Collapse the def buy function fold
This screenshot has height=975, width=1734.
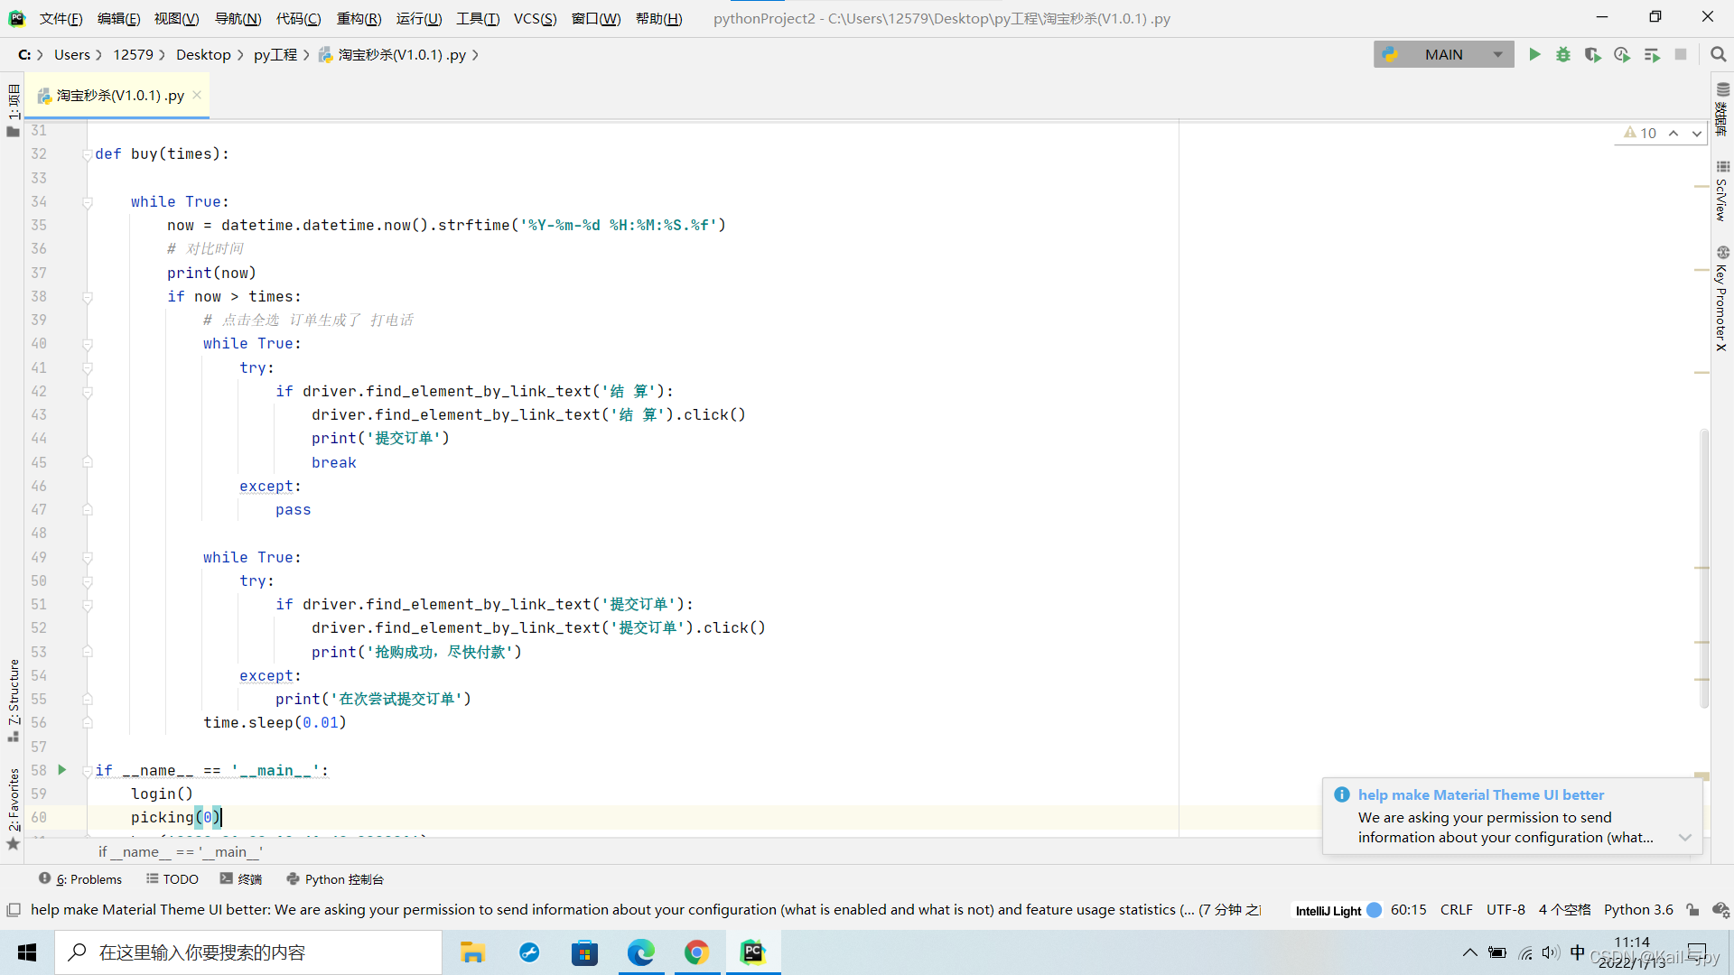pos(88,154)
